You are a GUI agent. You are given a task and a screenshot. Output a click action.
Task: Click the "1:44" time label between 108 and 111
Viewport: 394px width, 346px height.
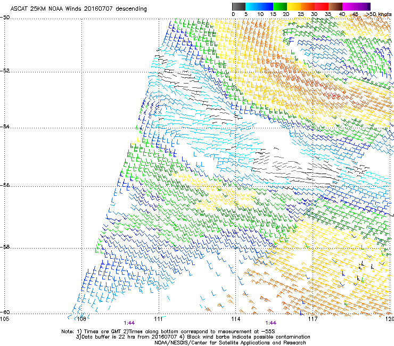[129, 323]
